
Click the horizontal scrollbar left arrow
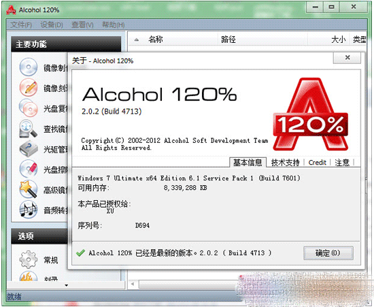tap(133, 284)
